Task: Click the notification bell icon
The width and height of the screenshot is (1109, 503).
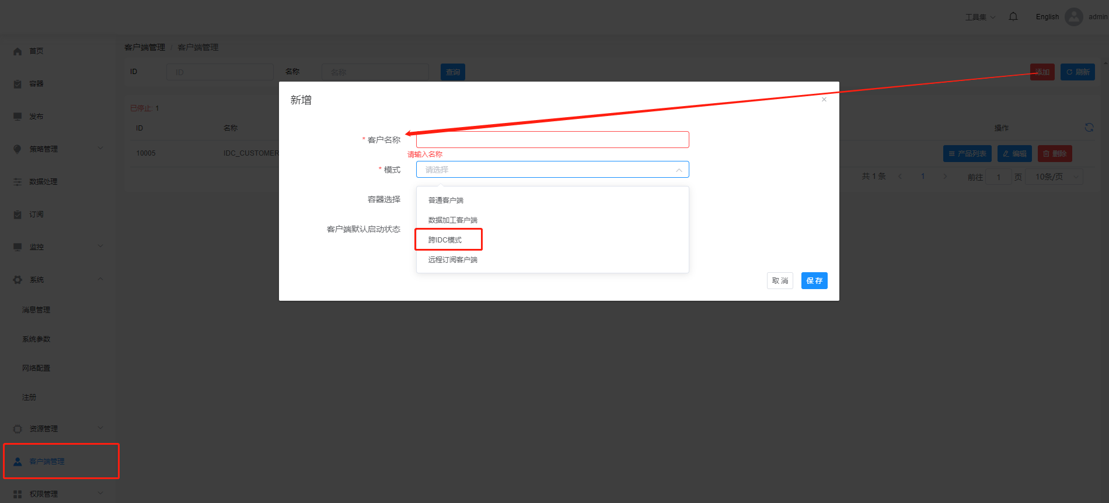Action: 1013,16
